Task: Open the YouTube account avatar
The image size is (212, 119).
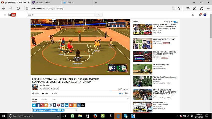Action: coord(205,15)
